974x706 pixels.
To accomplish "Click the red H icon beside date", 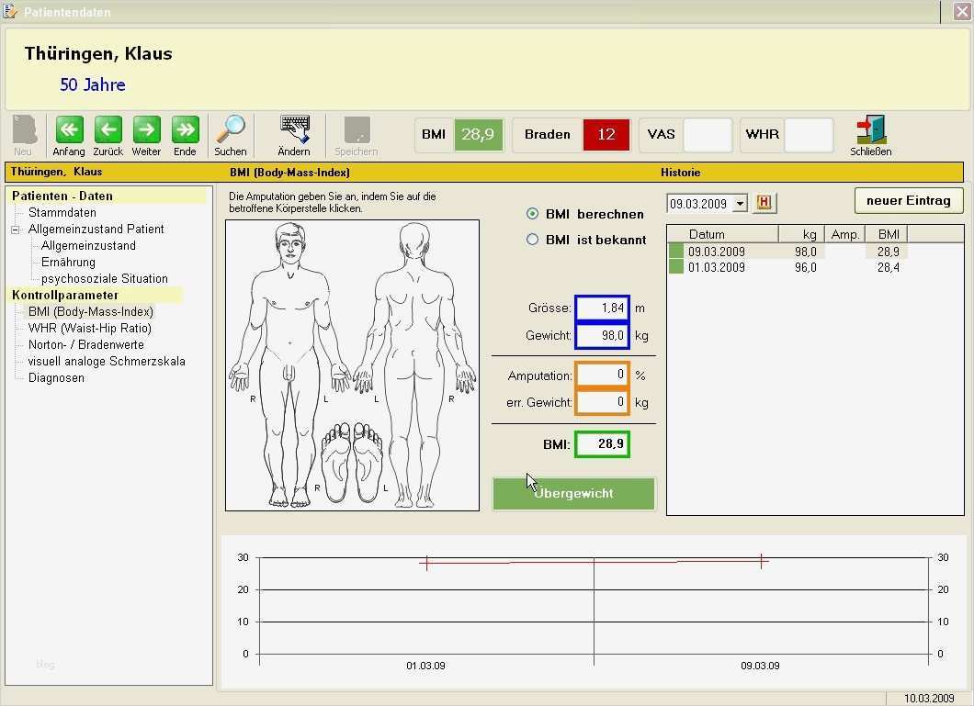I will click(x=764, y=203).
